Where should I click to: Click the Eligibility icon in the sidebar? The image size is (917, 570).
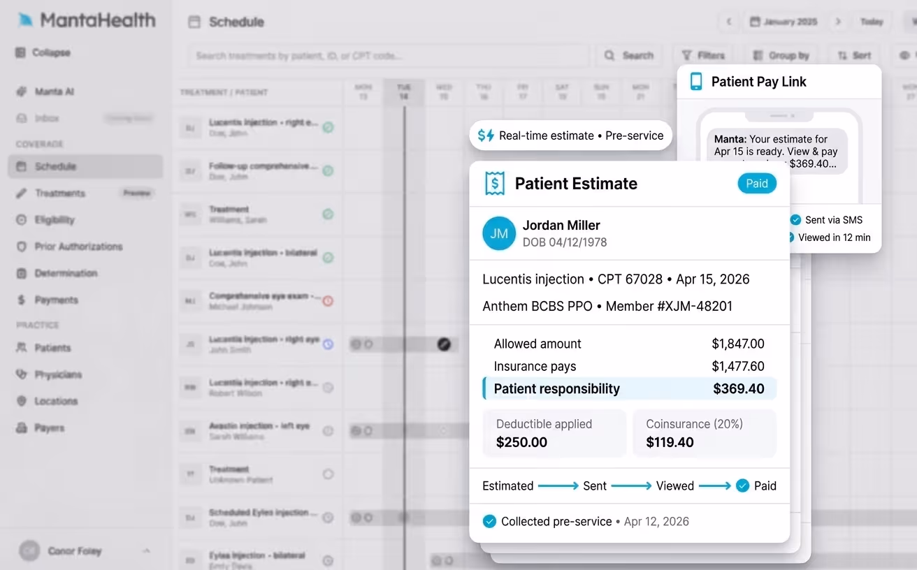point(21,220)
